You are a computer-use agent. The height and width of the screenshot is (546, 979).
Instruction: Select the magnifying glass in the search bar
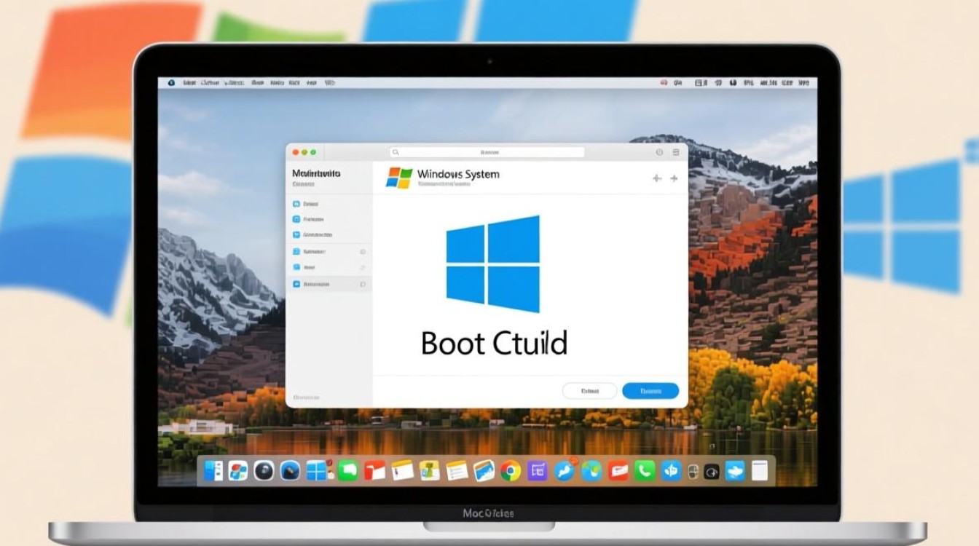pyautogui.click(x=396, y=151)
